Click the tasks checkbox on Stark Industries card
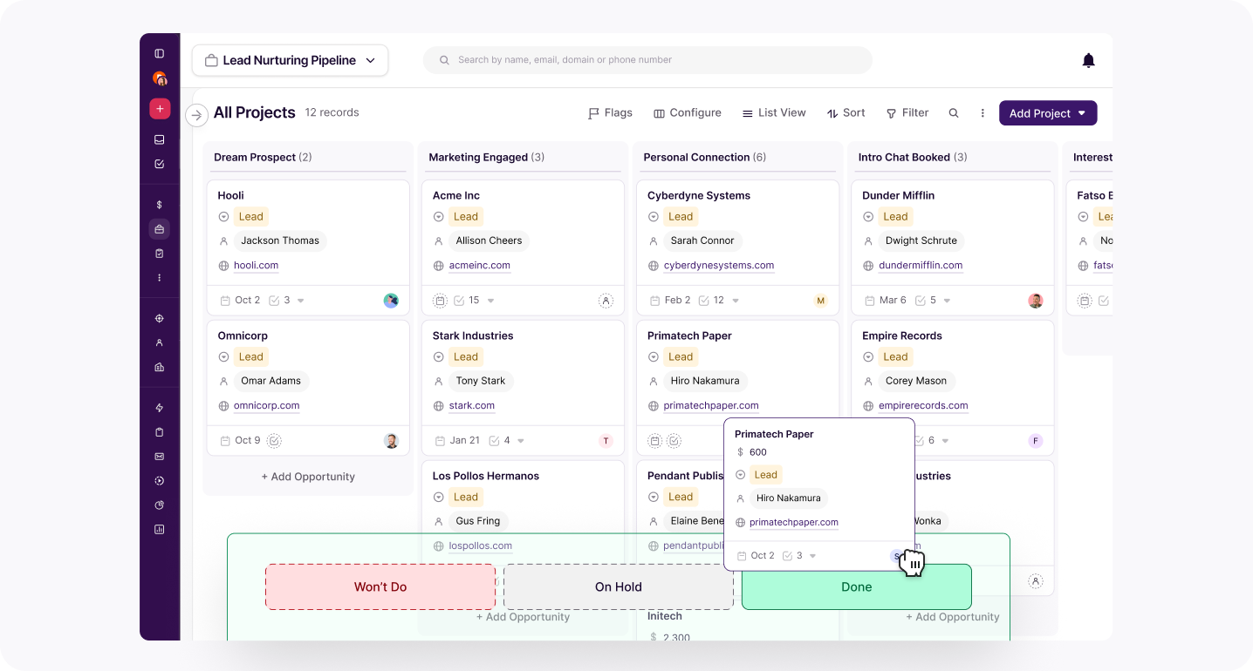This screenshot has height=671, width=1253. pyautogui.click(x=494, y=441)
